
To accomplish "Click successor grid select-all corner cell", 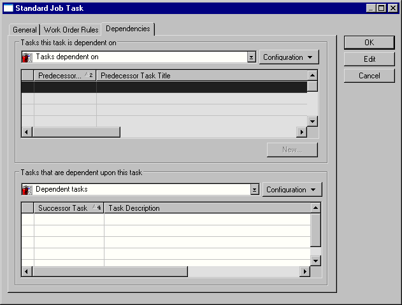I will pyautogui.click(x=27, y=208).
